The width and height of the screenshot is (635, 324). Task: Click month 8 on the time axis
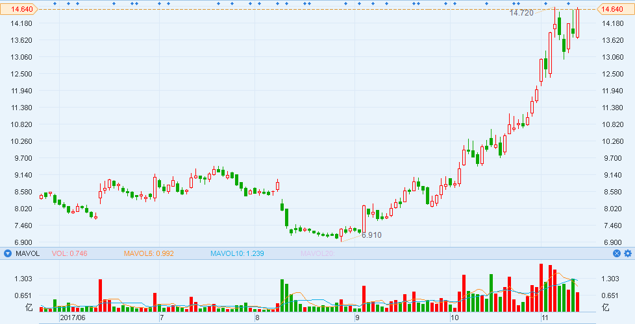click(257, 318)
